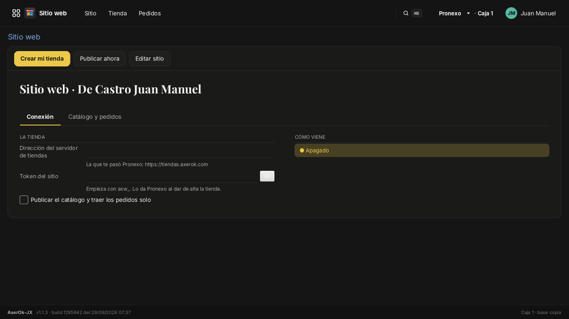This screenshot has width=569, height=319.
Task: Click the AxerOk-JX label in footer
Action: (x=20, y=312)
